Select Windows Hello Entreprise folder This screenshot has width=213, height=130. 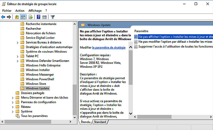pyautogui.click(x=43, y=65)
